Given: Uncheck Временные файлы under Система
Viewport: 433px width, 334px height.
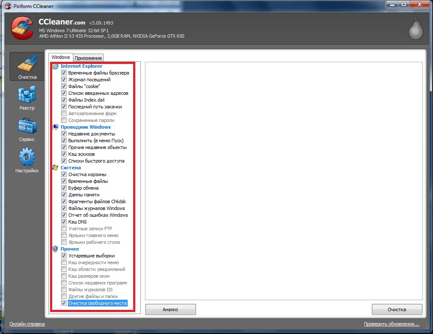Looking at the screenshot, I should point(64,181).
